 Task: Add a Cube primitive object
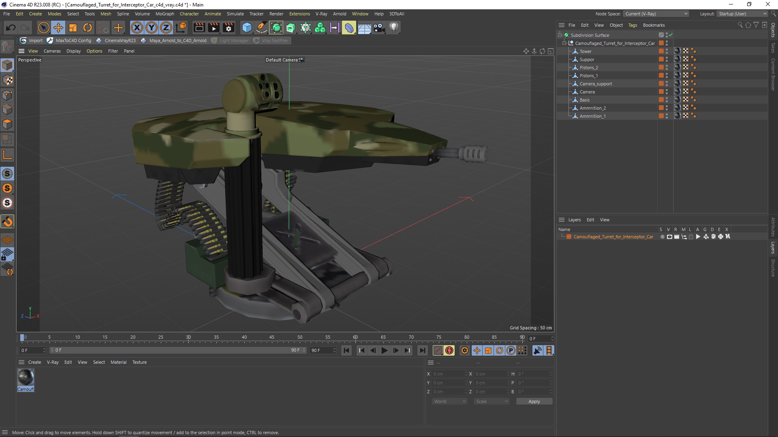[x=247, y=28]
